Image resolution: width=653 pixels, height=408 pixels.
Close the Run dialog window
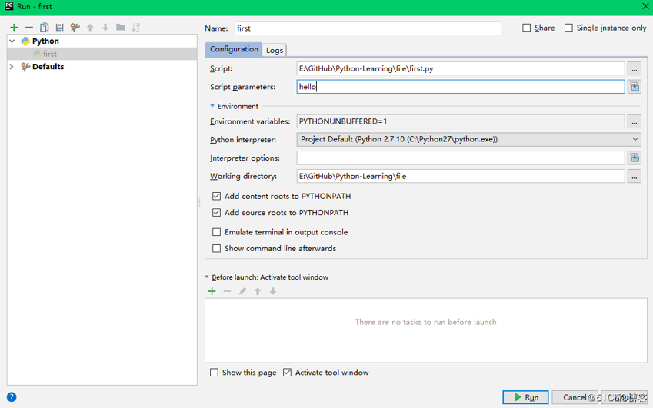645,6
